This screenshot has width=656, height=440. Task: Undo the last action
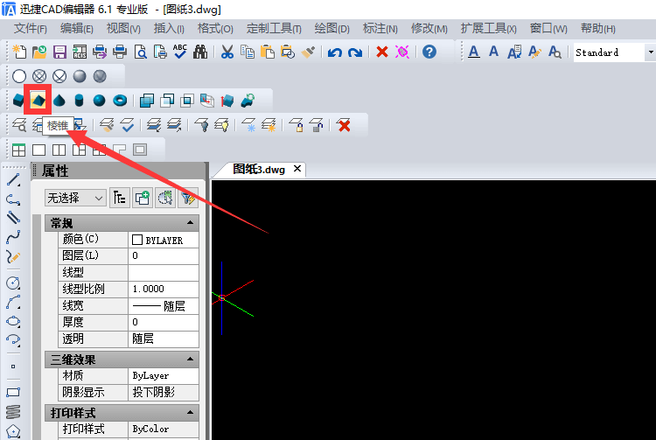click(334, 52)
